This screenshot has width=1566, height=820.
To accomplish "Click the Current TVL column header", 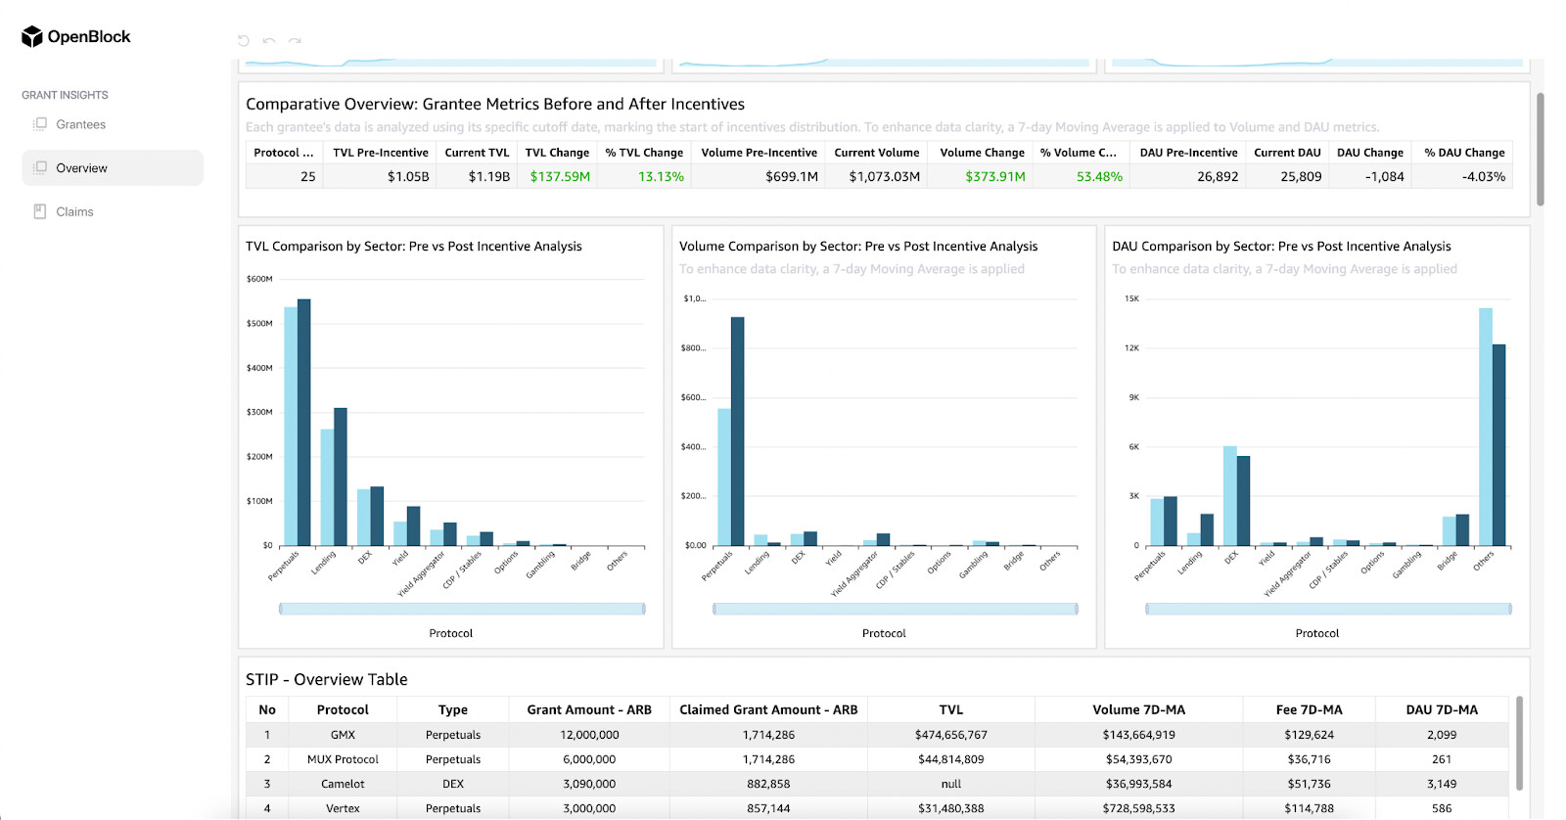I will [477, 153].
